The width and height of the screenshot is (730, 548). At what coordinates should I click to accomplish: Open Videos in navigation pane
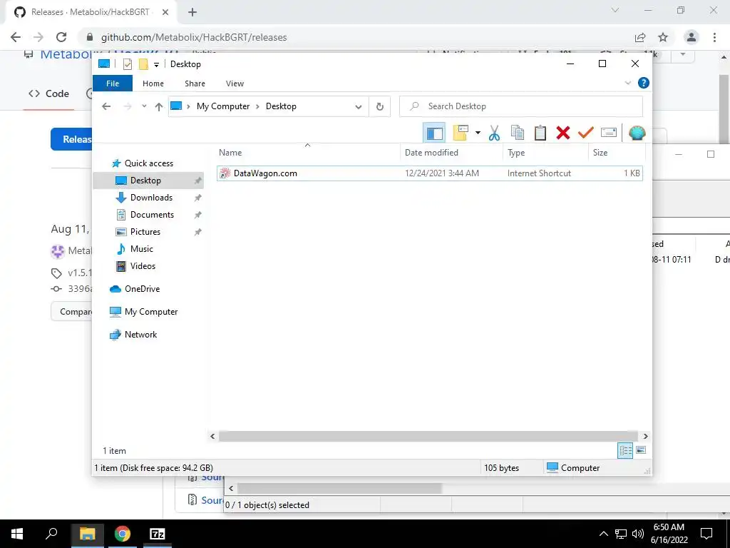143,266
